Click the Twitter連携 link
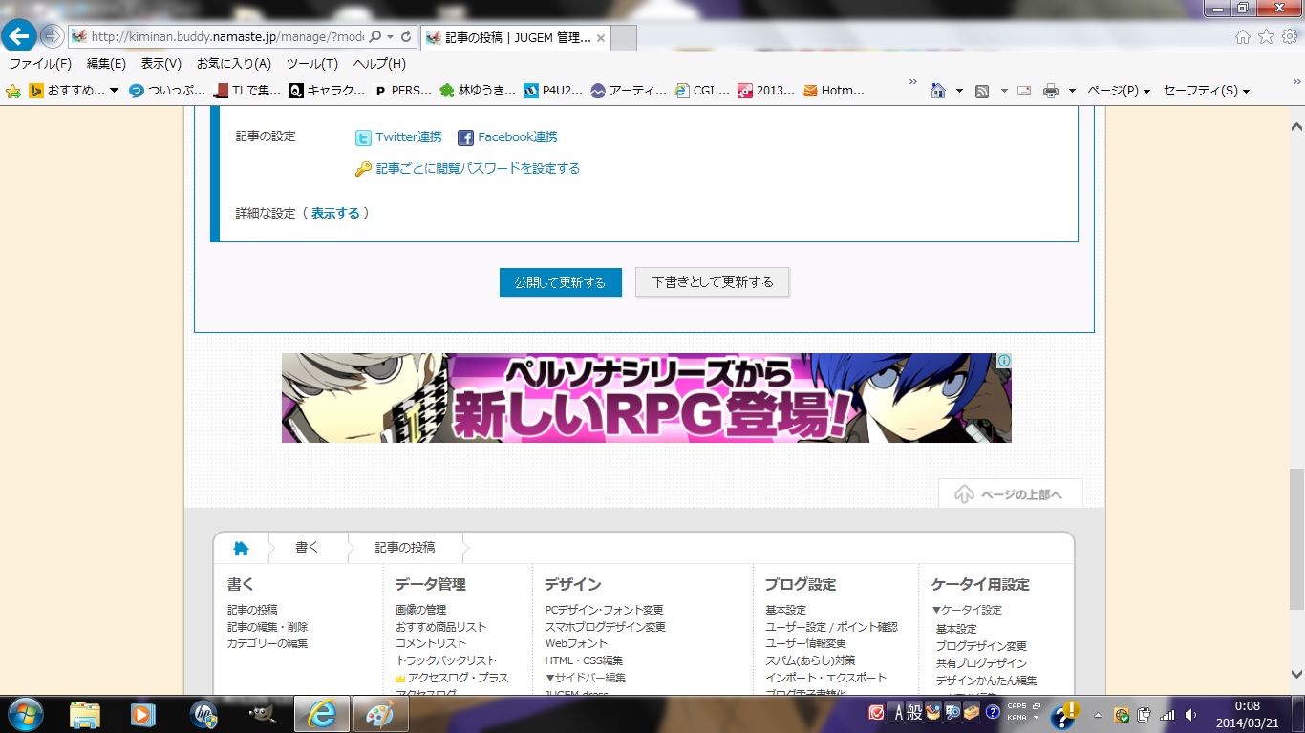 [398, 137]
